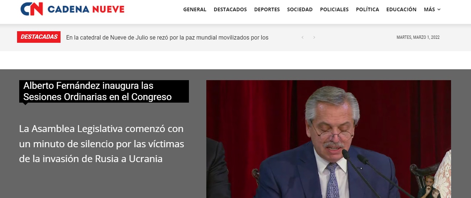
Task: Click the Asamblea Legislativa summary text
Action: pyautogui.click(x=102, y=144)
